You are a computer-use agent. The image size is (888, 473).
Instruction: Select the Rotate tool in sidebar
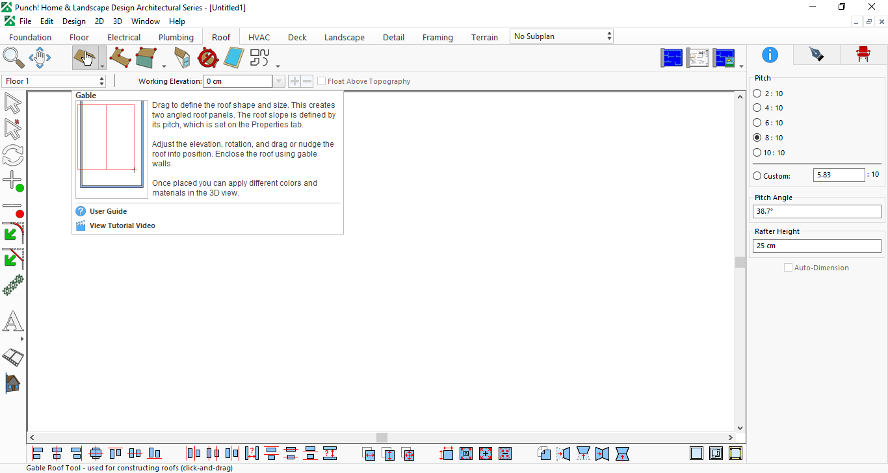coord(12,155)
